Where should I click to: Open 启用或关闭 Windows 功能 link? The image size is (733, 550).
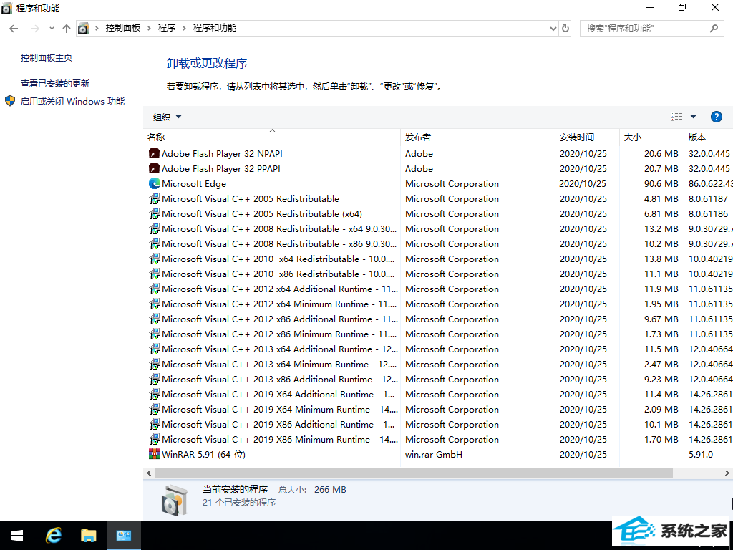coord(72,101)
